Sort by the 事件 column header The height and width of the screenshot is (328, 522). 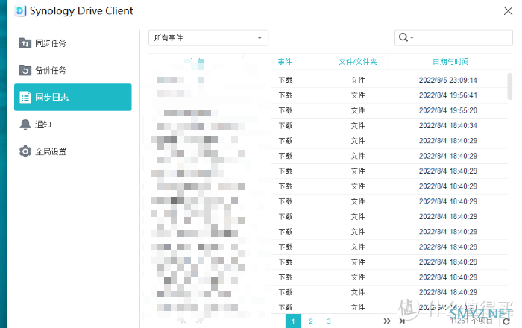(x=285, y=62)
